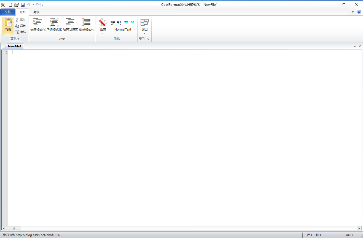Click the increase indent icon with right-pointing arrow
The height and width of the screenshot is (238, 363).
[113, 23]
